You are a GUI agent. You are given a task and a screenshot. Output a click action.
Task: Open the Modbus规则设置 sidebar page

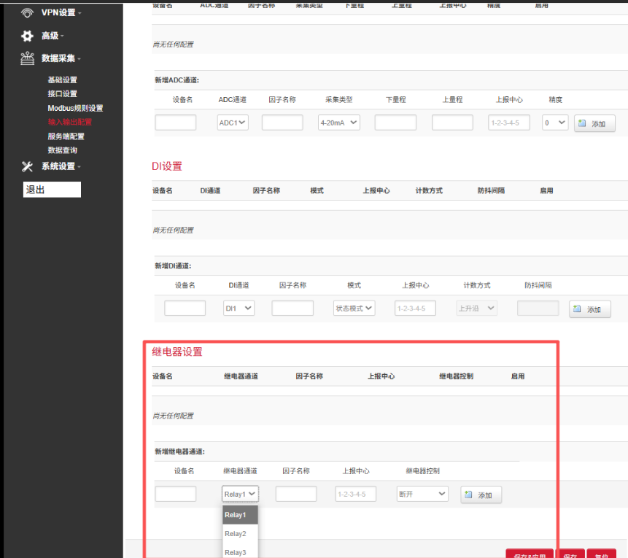click(x=75, y=108)
